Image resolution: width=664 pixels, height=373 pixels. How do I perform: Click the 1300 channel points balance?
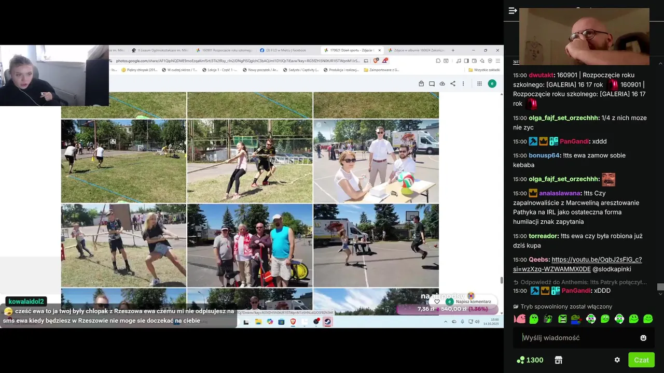(530, 360)
